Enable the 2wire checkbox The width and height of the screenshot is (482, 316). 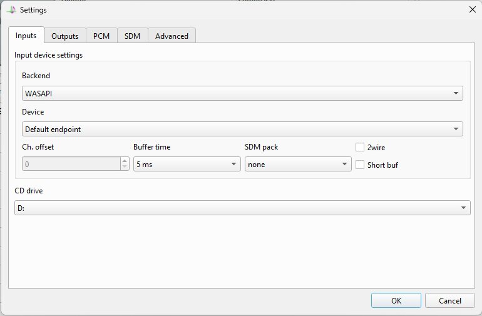(360, 147)
